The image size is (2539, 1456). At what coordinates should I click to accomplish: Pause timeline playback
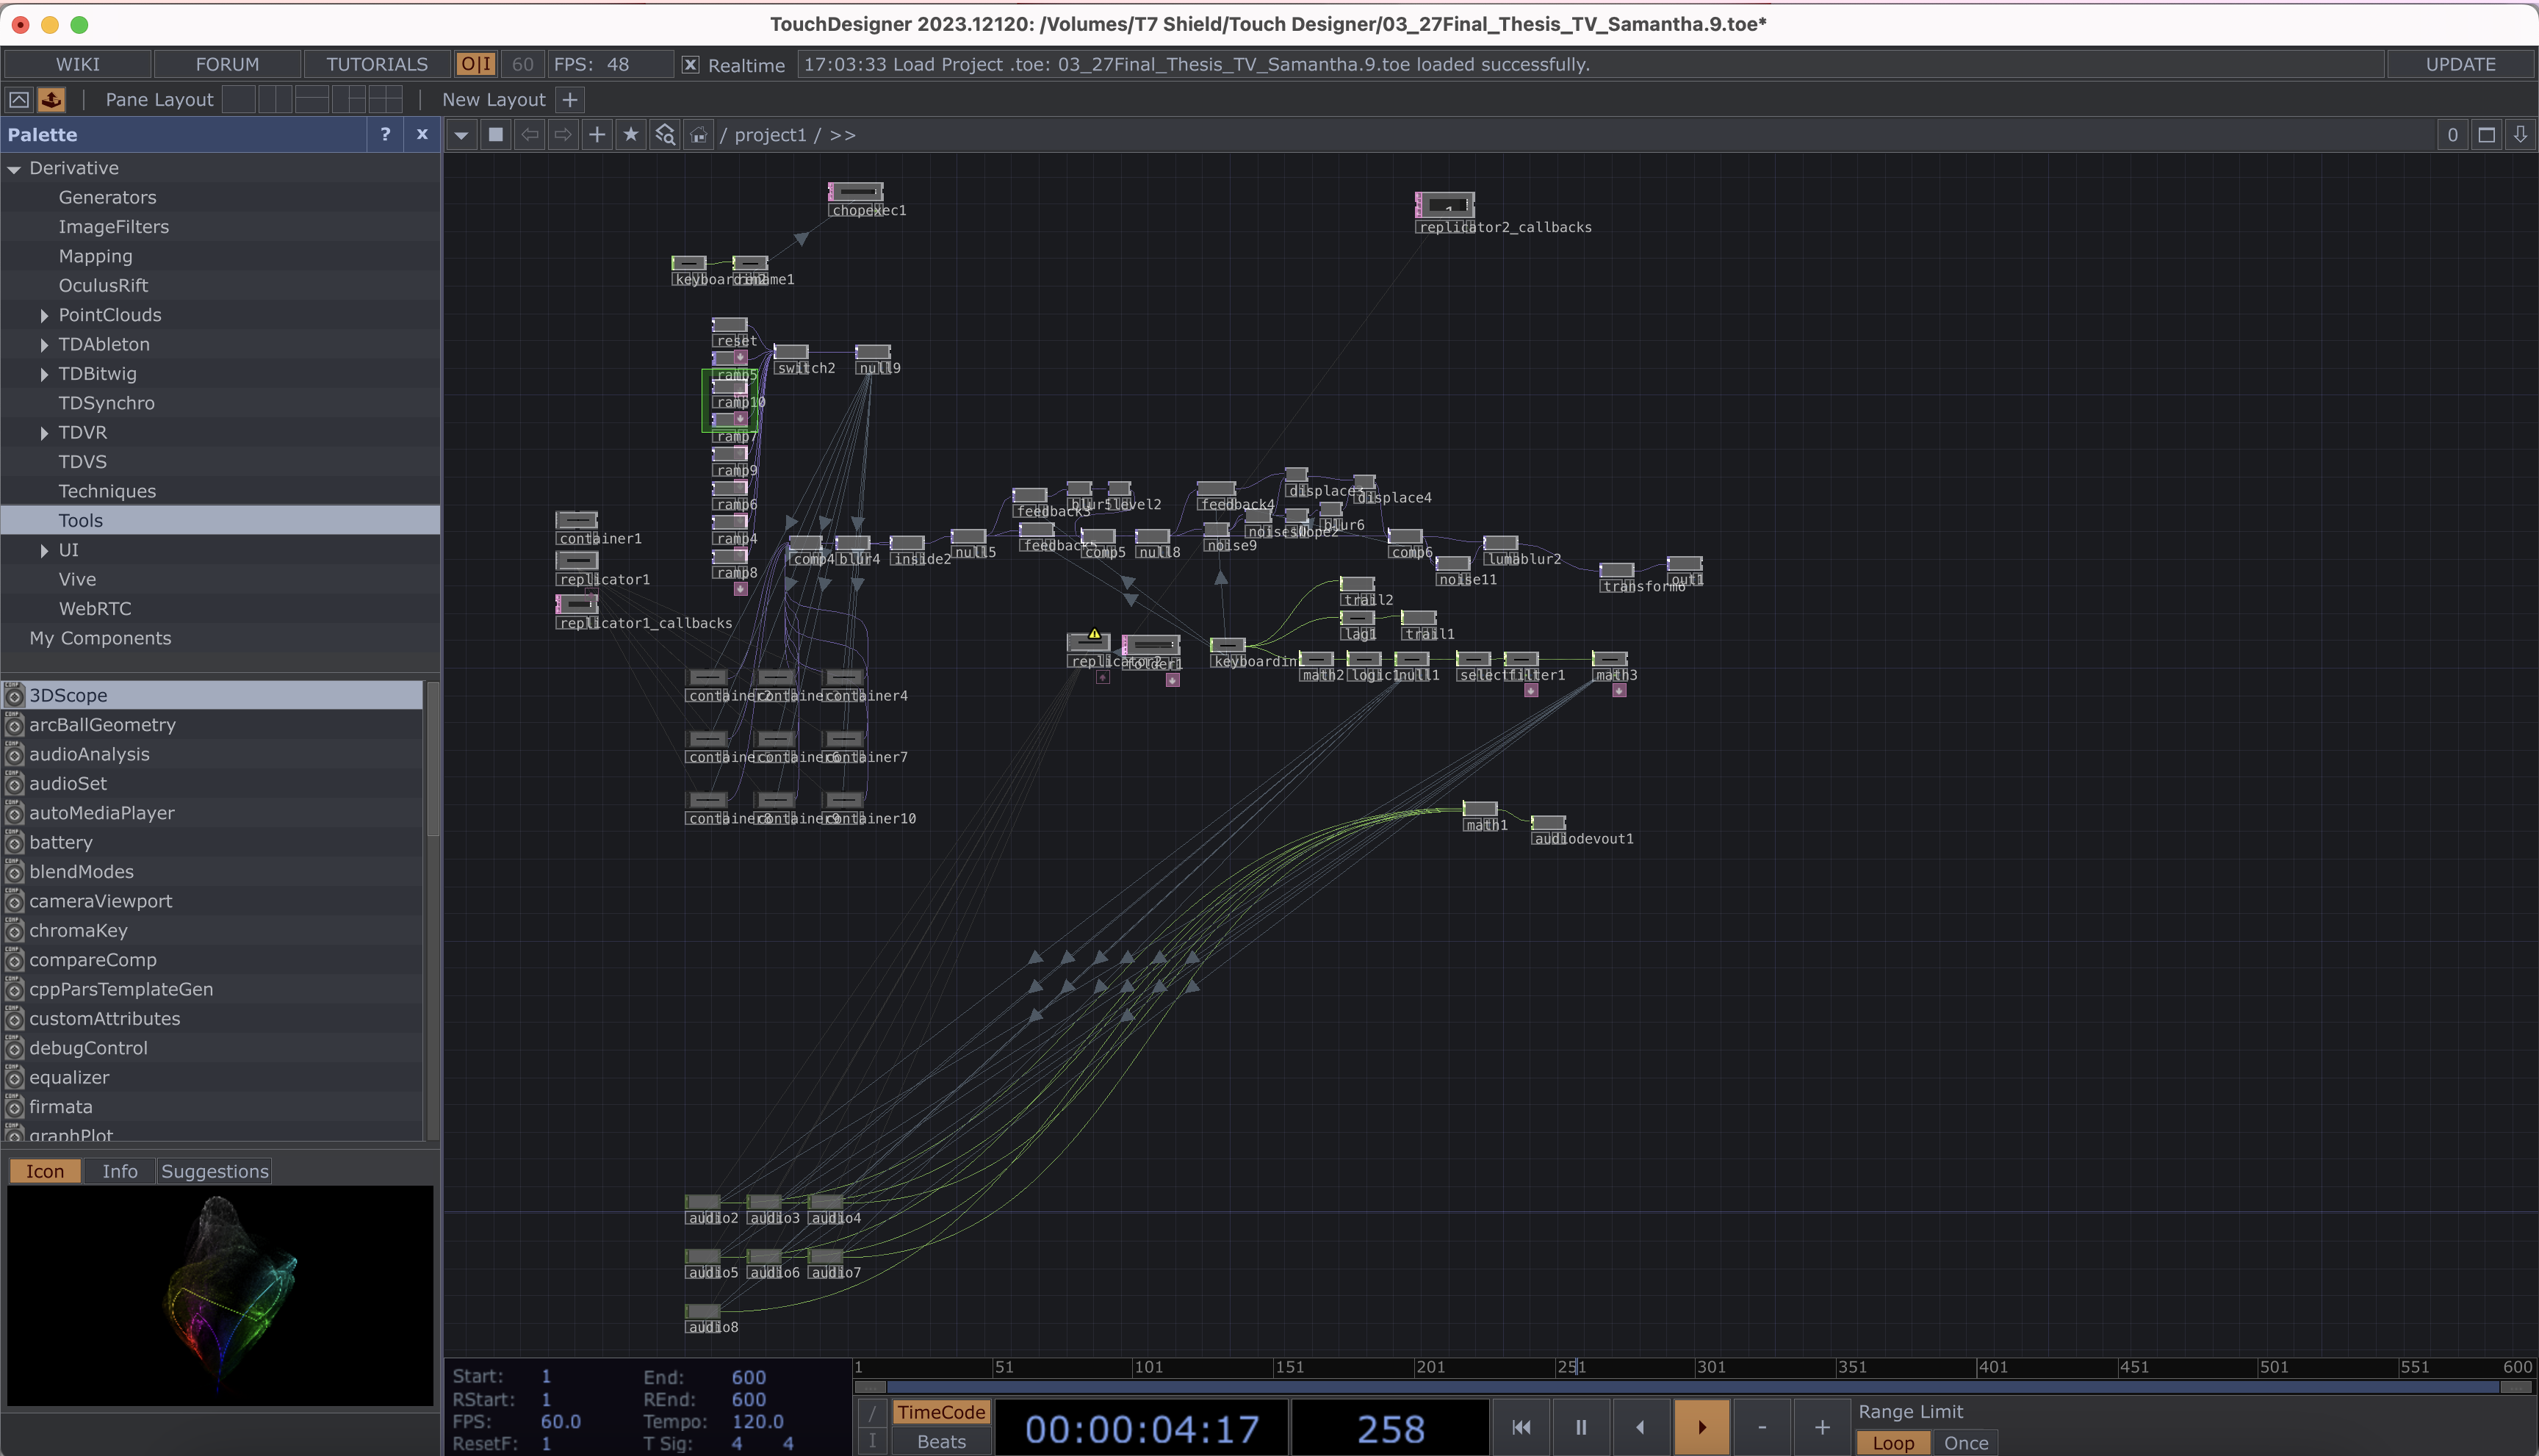pos(1580,1427)
